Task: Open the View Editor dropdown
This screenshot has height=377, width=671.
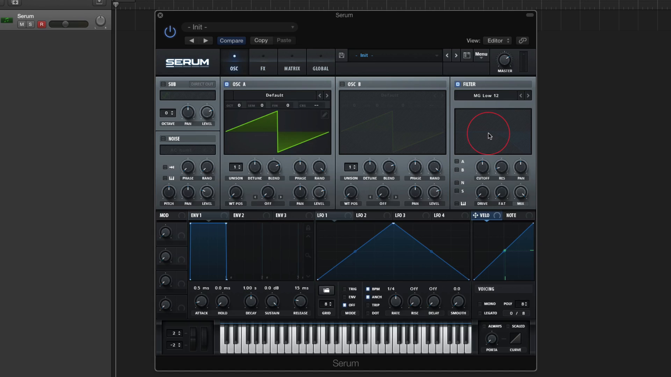Action: pyautogui.click(x=498, y=40)
